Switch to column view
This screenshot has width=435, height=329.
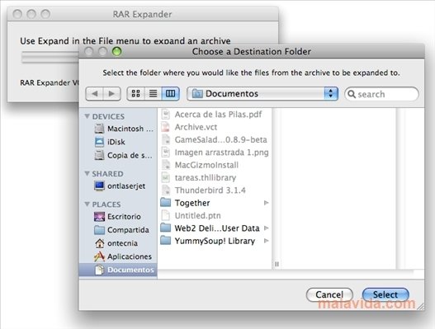170,93
